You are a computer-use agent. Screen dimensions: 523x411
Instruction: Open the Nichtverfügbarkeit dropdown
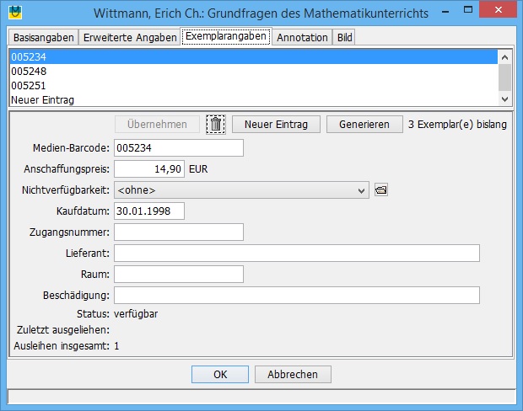[x=241, y=190]
